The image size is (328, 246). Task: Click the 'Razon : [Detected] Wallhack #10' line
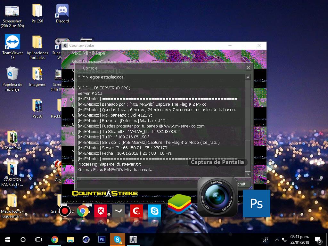(x=122, y=121)
